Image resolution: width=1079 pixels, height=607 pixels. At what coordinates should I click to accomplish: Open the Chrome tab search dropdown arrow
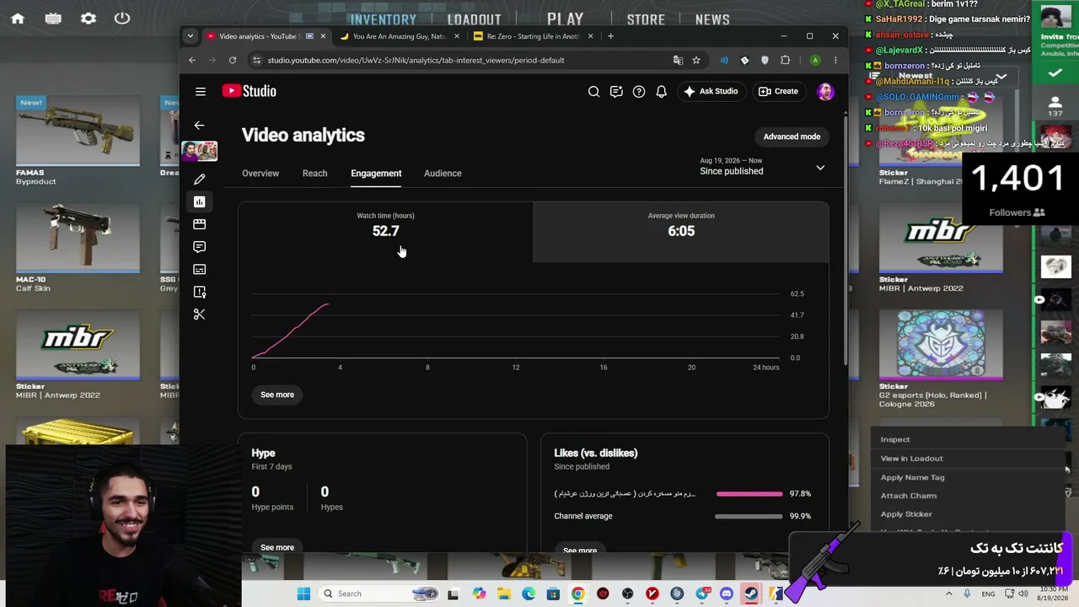[191, 36]
